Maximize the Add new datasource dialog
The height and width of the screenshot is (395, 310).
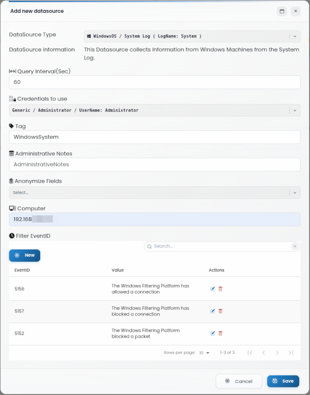(282, 11)
